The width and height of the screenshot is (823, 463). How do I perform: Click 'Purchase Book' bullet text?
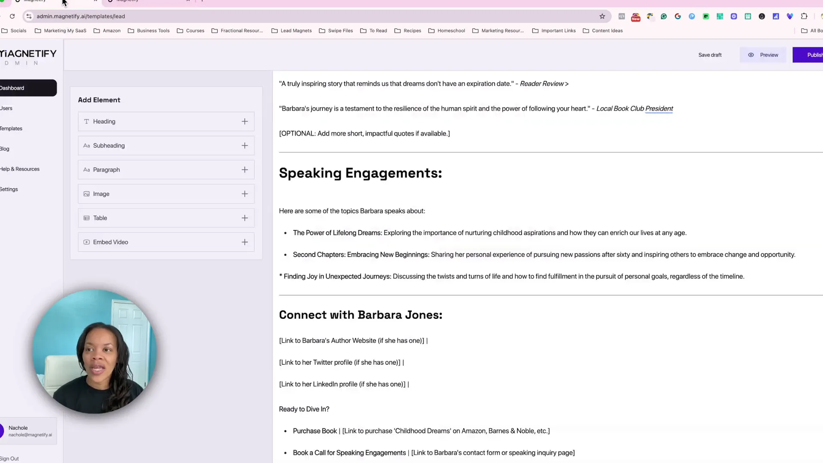coord(315,431)
